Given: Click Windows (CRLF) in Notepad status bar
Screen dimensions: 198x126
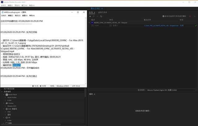Looking at the screenshot, I should click(62, 86).
